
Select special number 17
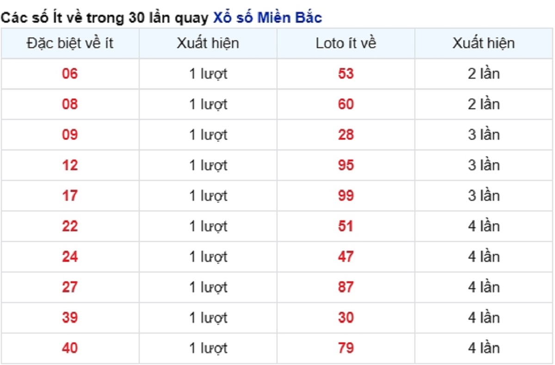[70, 196]
